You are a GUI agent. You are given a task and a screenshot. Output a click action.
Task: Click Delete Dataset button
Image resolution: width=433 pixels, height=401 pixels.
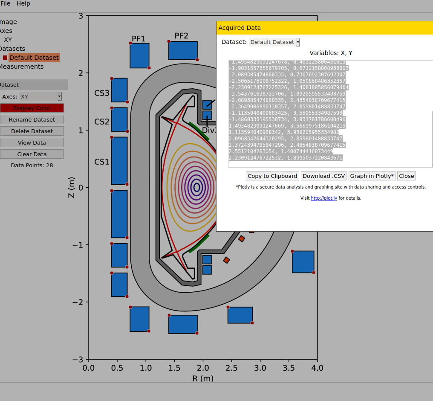32,131
